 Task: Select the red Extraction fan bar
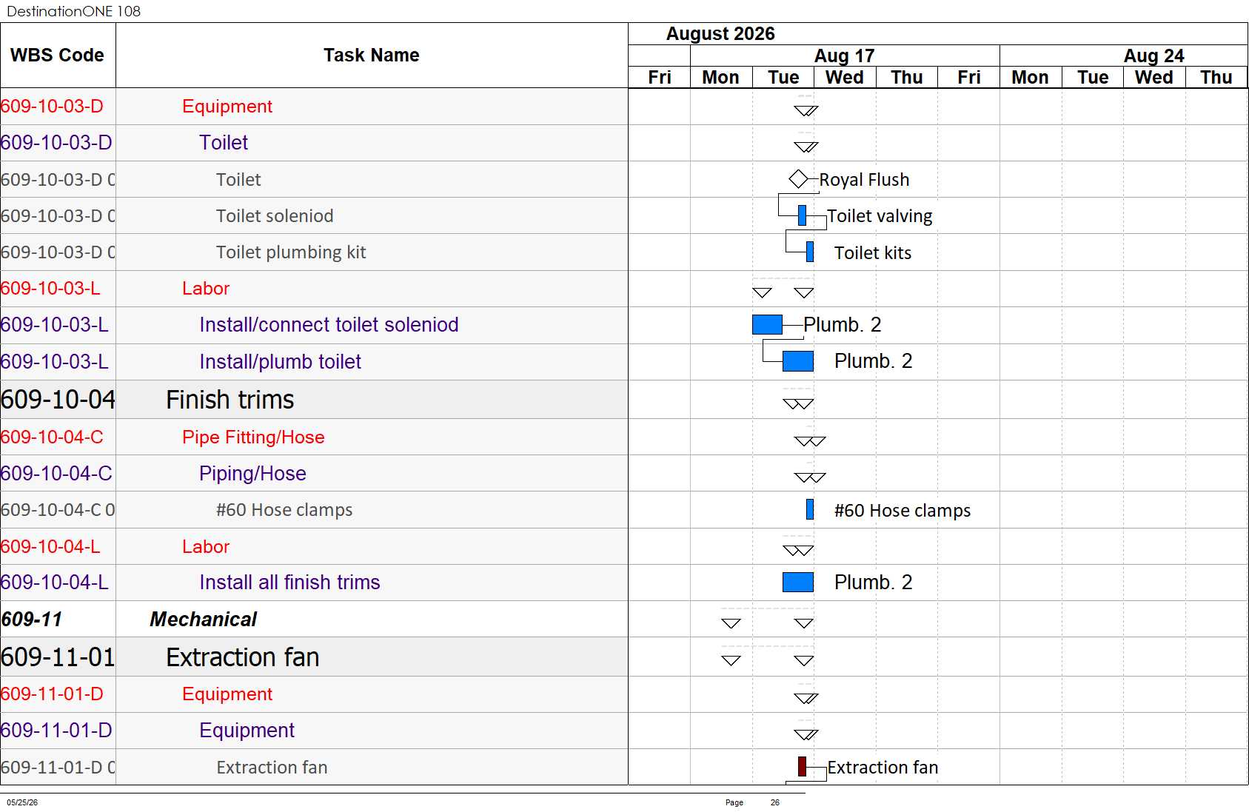pos(802,766)
